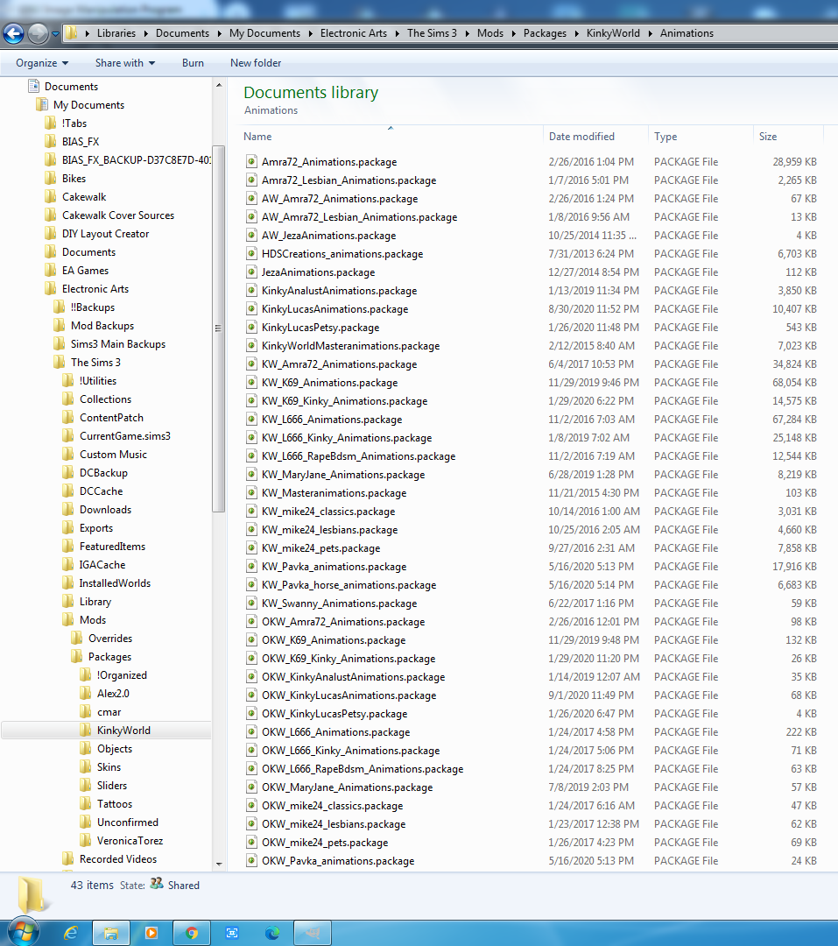
Task: Select OKW_KinkyLucasPetsy.package
Action: coord(334,714)
